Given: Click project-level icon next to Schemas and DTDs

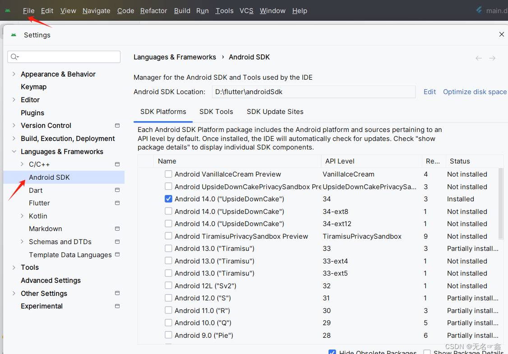Looking at the screenshot, I should click(117, 242).
